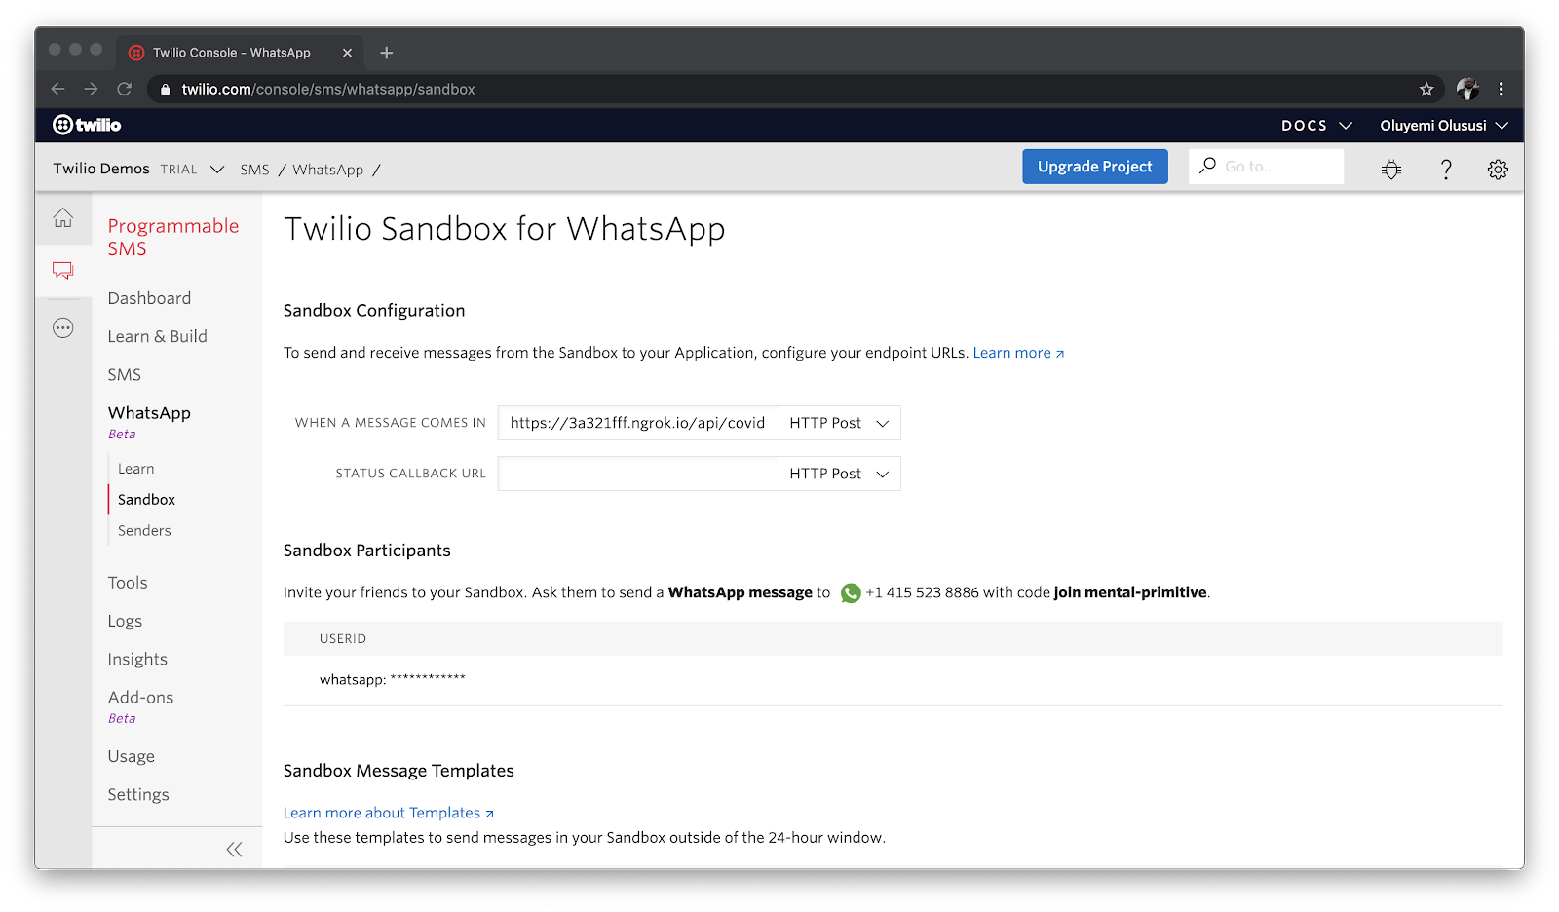Open the Dashboard menu item
The image size is (1559, 912).
(x=149, y=298)
